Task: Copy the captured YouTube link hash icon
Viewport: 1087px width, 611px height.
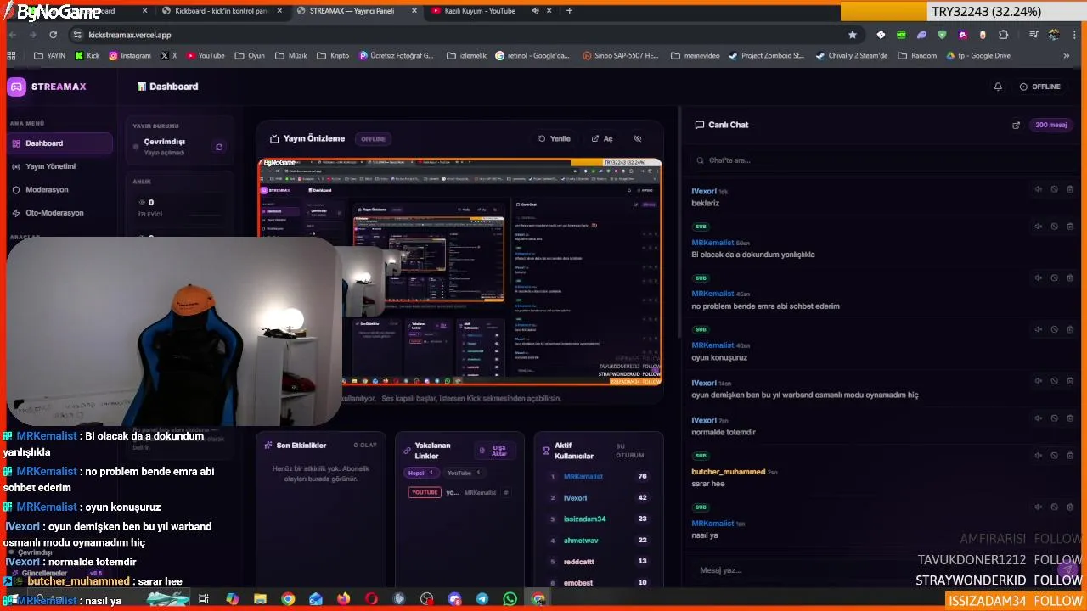Action: (x=506, y=492)
